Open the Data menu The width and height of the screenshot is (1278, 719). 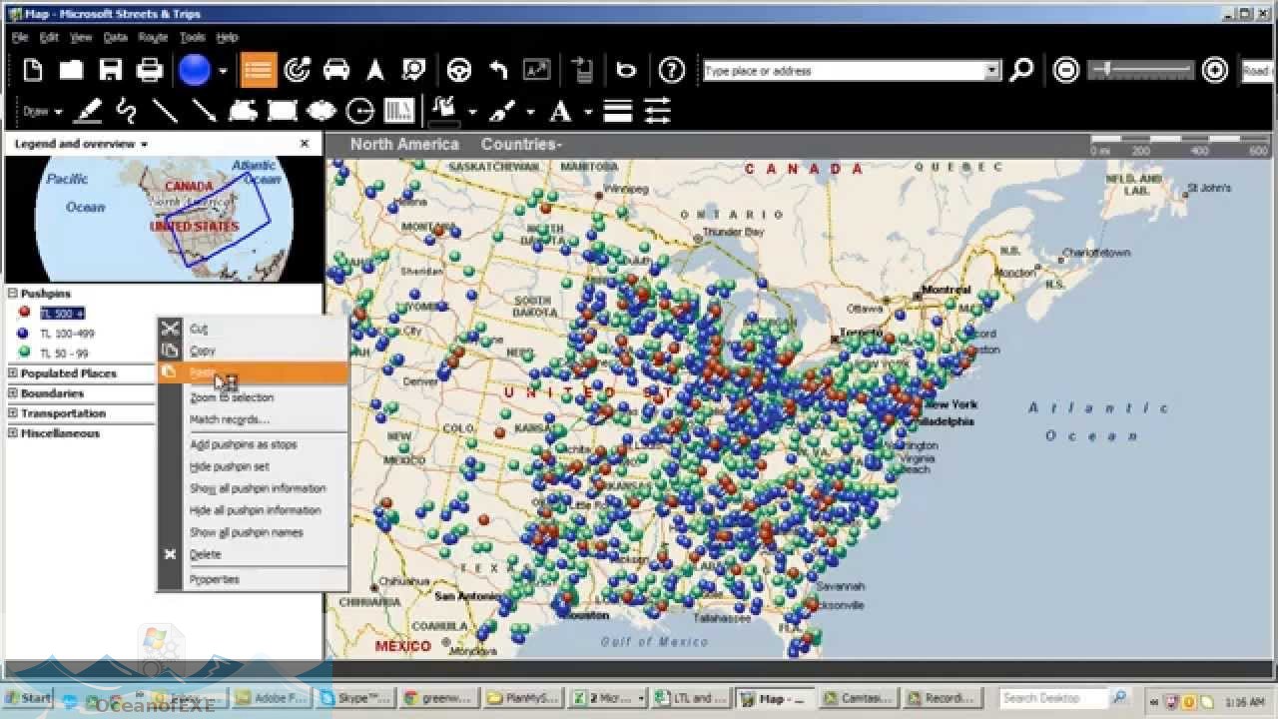point(116,37)
